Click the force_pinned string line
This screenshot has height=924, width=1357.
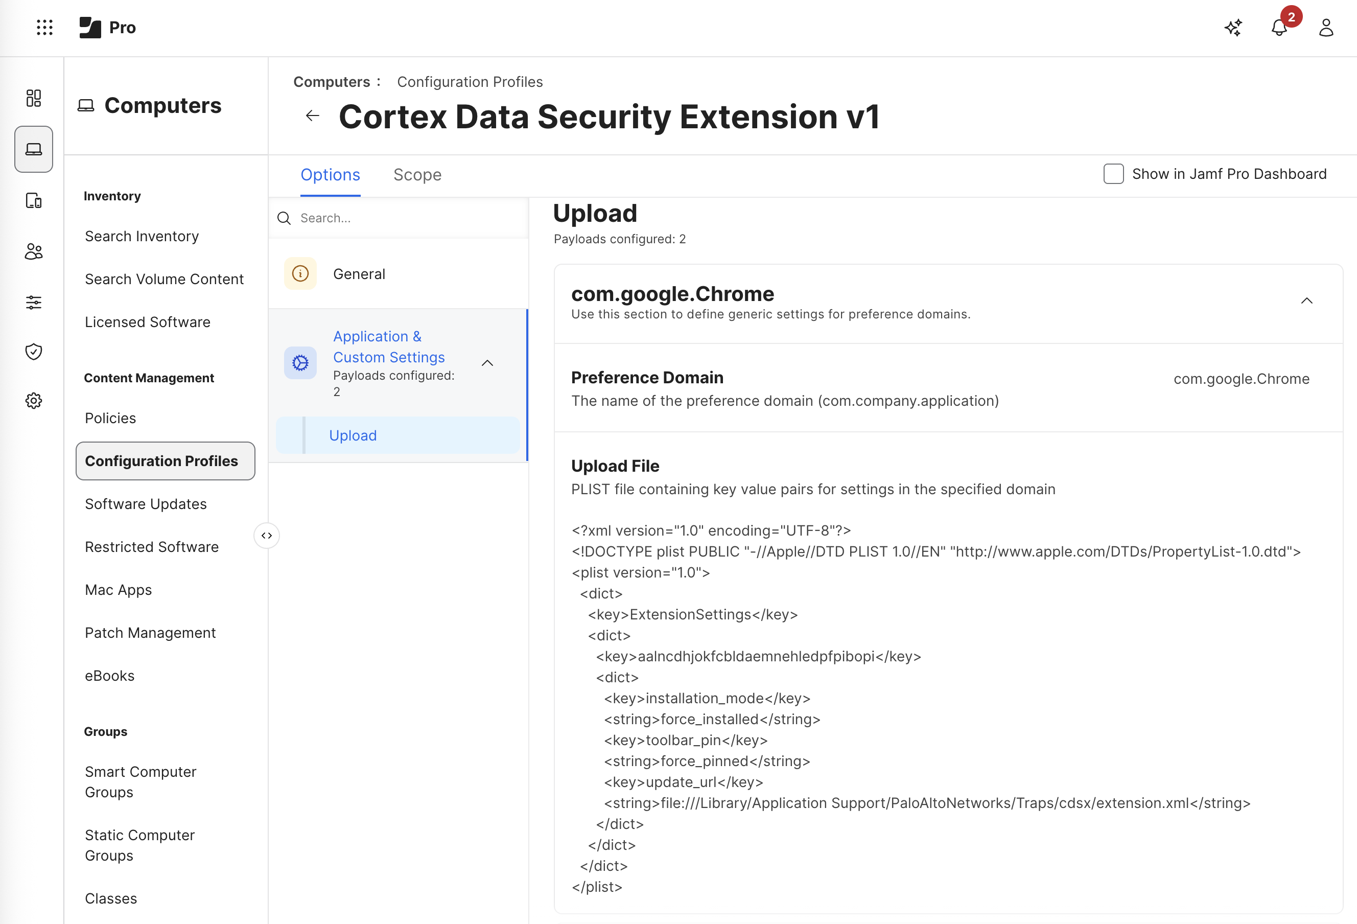[707, 761]
